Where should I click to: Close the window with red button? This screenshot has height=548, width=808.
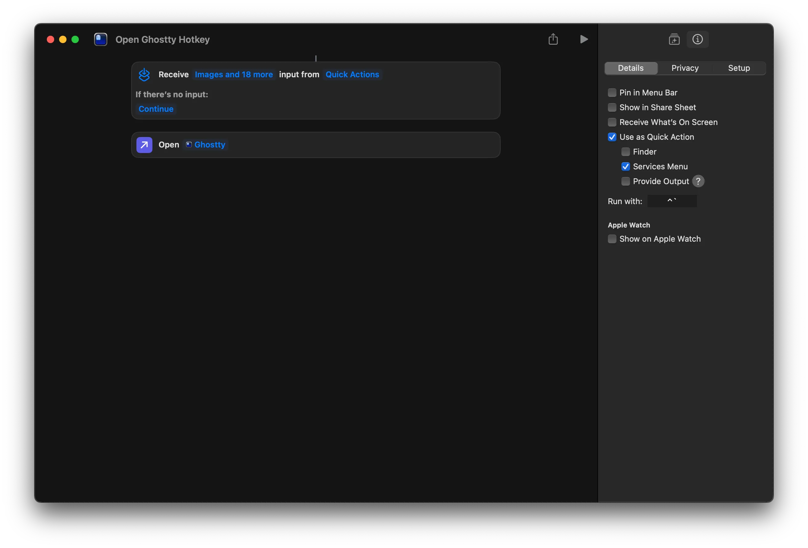click(50, 40)
